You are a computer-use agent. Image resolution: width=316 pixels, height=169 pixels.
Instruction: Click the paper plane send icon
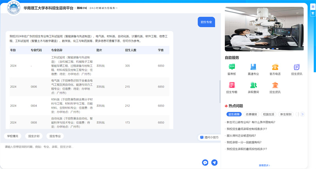214,162
